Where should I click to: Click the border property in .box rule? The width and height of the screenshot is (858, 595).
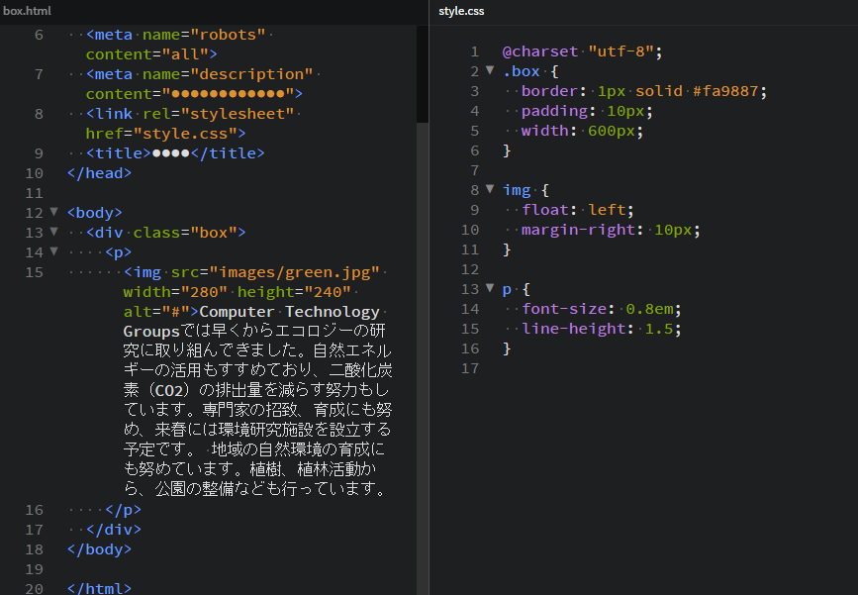[x=549, y=91]
